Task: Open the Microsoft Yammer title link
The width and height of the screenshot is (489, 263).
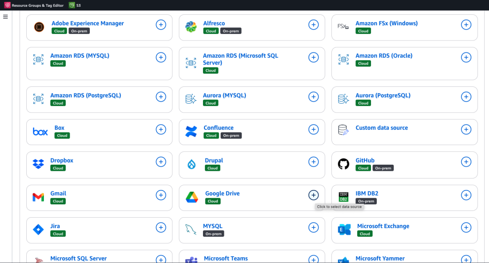Action: coord(380,258)
